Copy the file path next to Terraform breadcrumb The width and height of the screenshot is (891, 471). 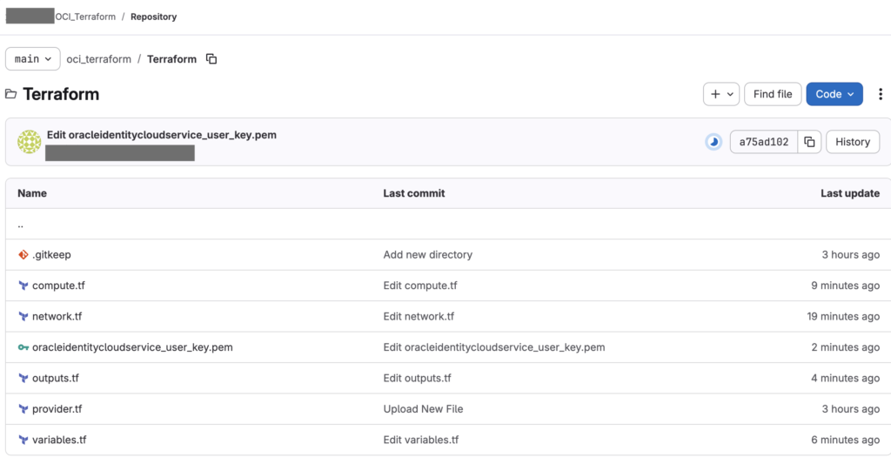(x=211, y=59)
